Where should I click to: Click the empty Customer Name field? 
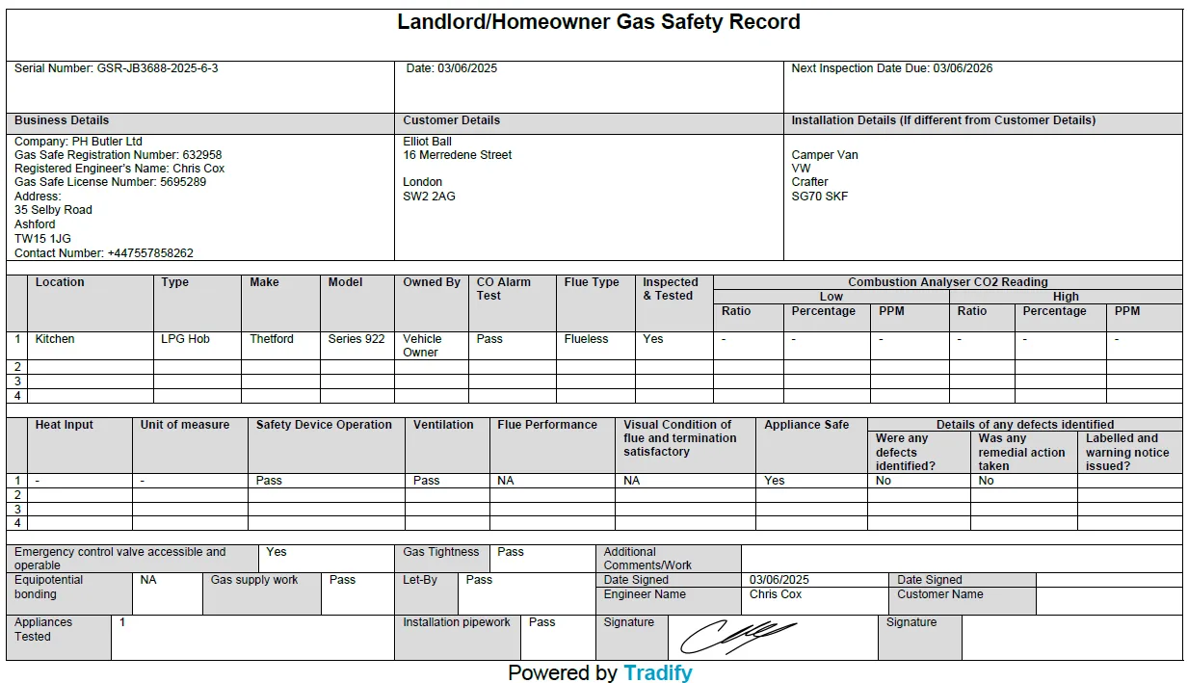[x=1108, y=600]
